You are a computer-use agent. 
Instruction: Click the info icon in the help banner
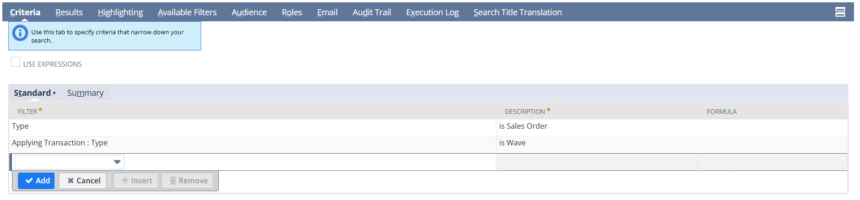(20, 33)
